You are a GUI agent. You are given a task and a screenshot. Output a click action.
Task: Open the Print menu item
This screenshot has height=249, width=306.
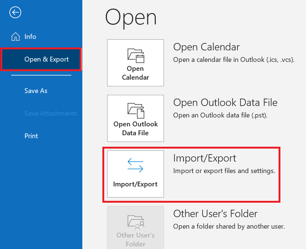(x=31, y=136)
